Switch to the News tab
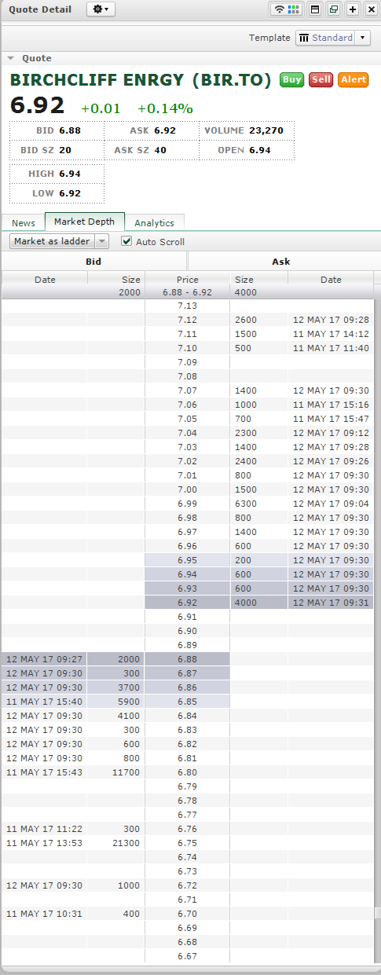The width and height of the screenshot is (381, 975). pos(24,223)
